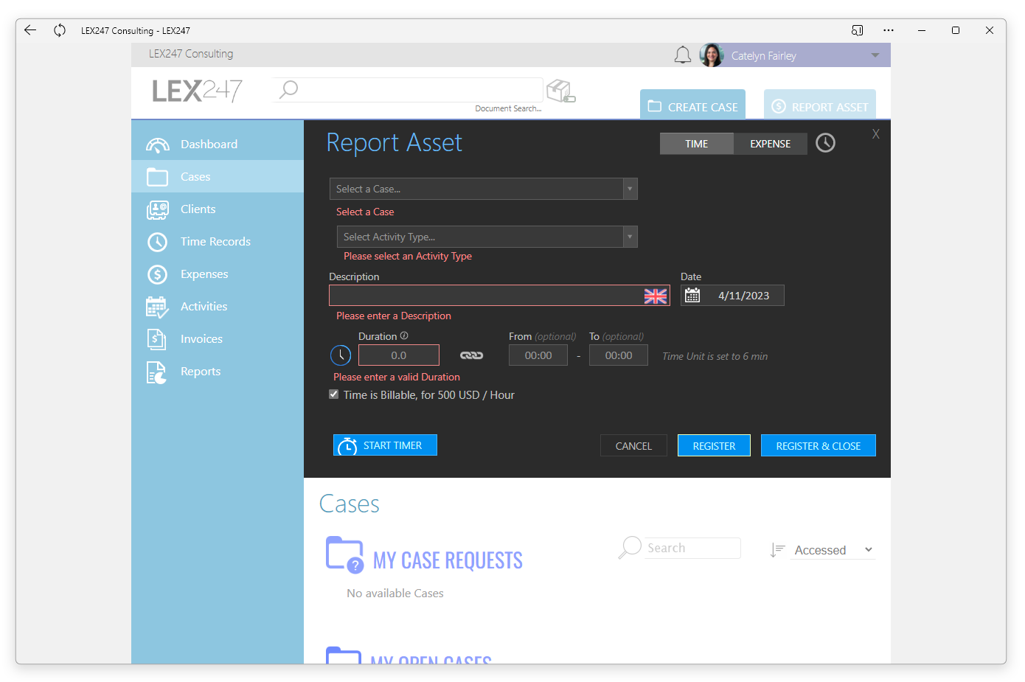Click the From time field
Screen dimensions: 1025x682
coord(538,355)
